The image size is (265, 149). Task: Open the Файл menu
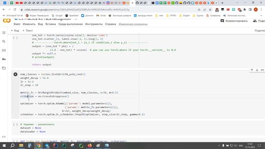pyautogui.click(x=17, y=24)
